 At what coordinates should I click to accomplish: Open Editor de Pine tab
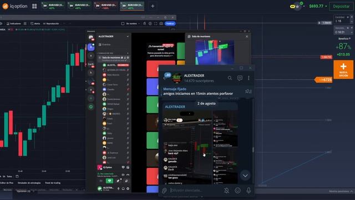[7, 183]
